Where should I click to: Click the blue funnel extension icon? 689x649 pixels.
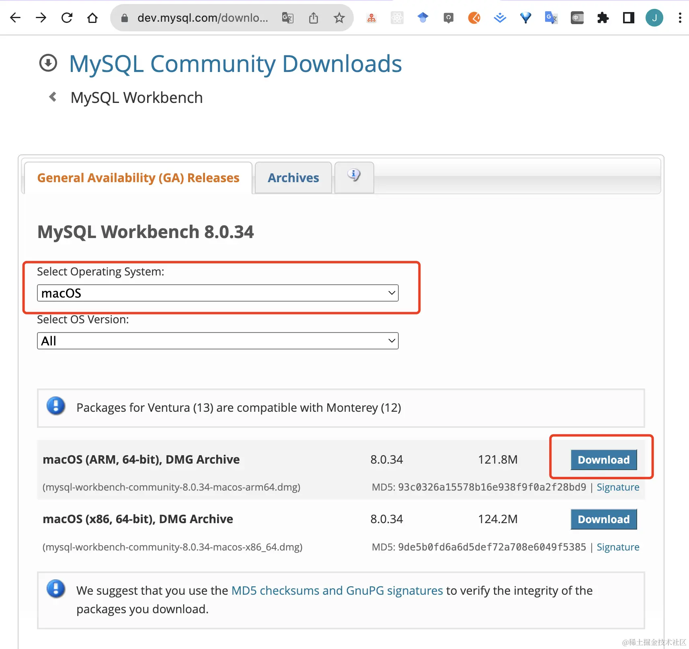(525, 18)
